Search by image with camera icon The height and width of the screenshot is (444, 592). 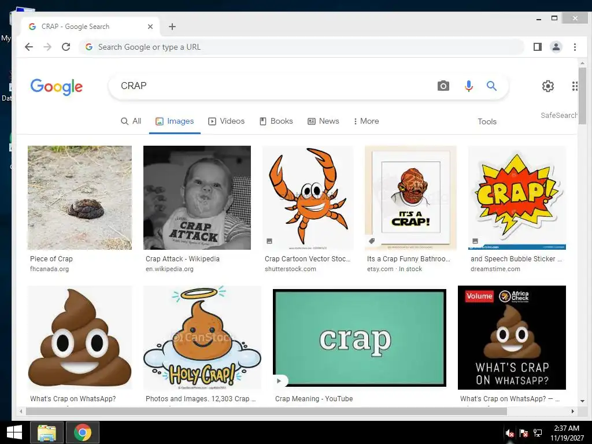pos(443,86)
